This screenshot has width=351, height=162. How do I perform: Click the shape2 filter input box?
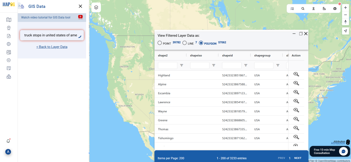coord(168,65)
